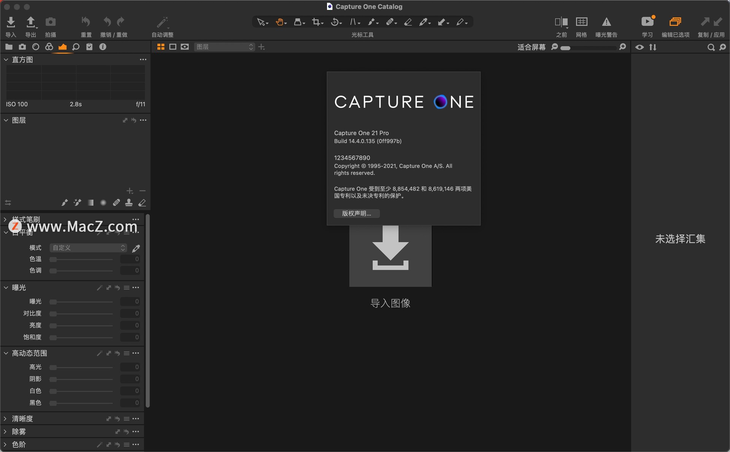Collapse the 高动态范围 panel

6,353
